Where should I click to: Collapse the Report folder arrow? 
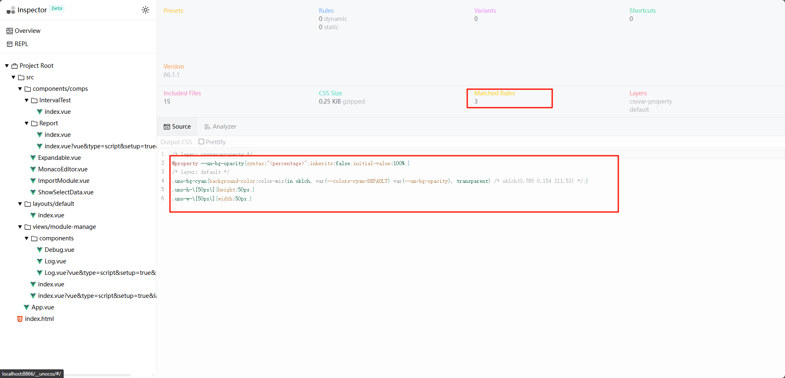(x=27, y=123)
